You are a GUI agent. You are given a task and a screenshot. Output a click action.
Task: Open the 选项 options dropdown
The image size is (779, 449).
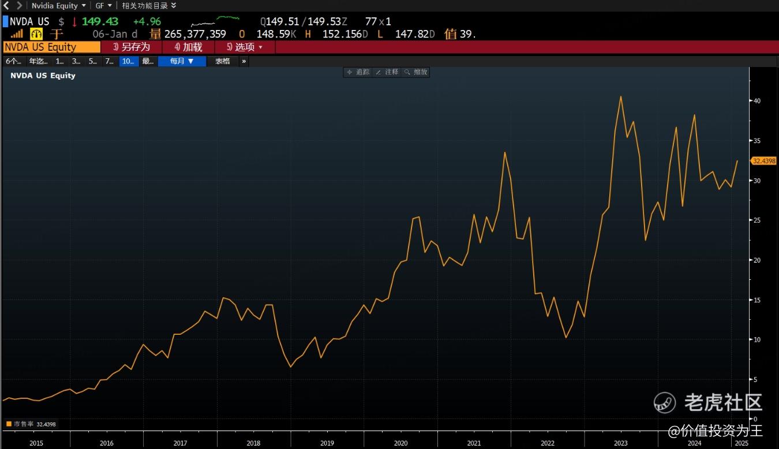[x=245, y=47]
